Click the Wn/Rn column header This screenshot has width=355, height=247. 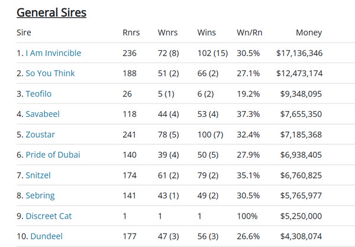tap(248, 32)
